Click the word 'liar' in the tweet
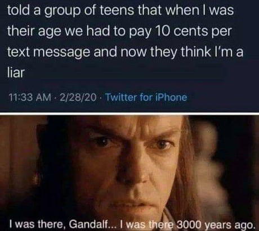Viewport: 259px width, 231px height. coord(16,72)
